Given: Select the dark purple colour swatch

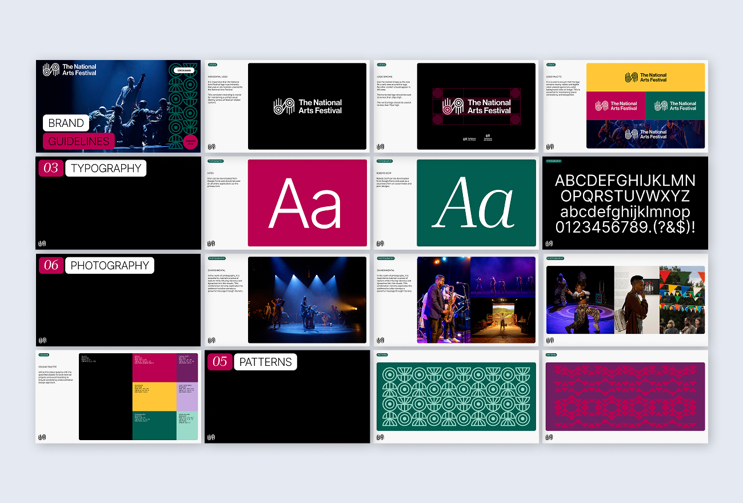Looking at the screenshot, I should click(187, 368).
